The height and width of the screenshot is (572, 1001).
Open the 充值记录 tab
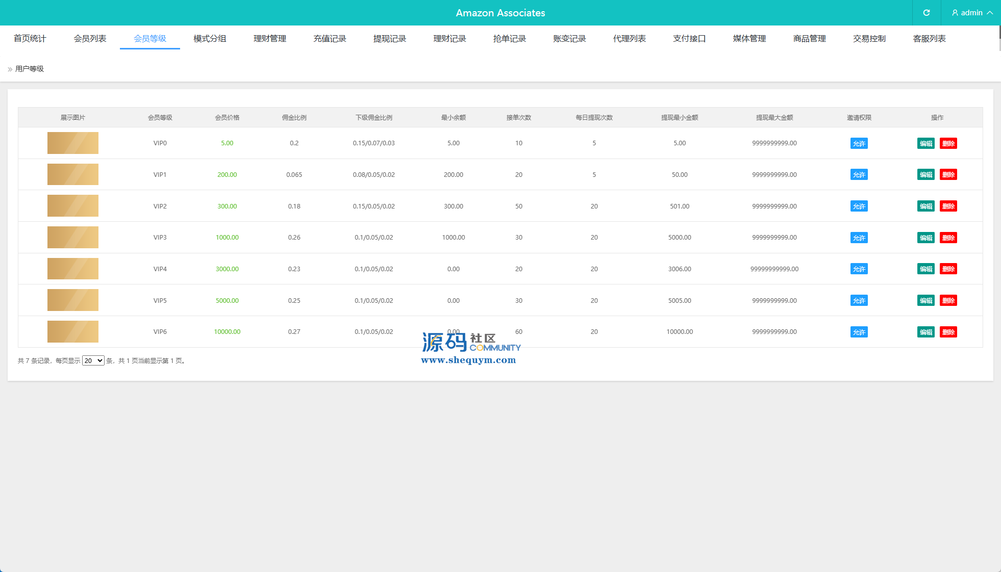point(330,39)
